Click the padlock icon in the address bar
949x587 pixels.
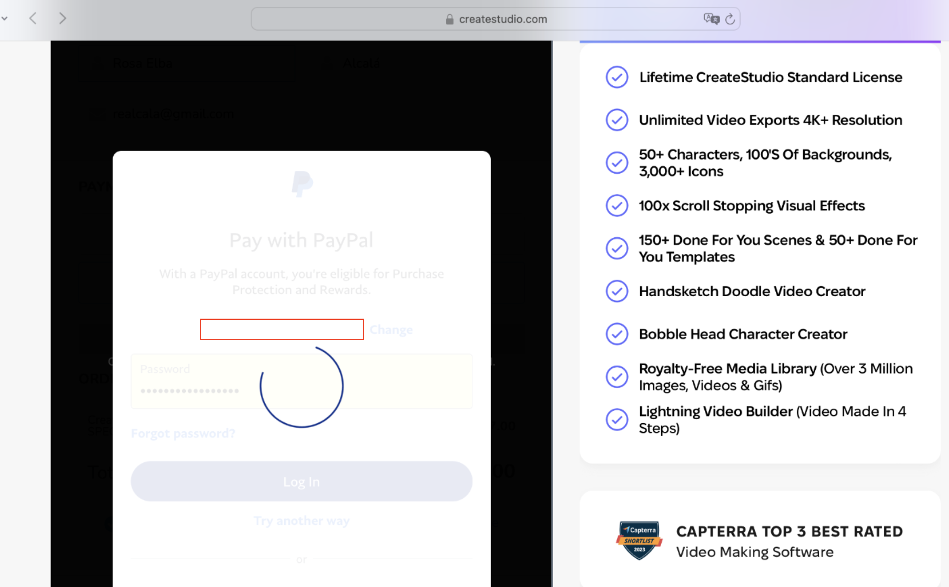(x=449, y=19)
